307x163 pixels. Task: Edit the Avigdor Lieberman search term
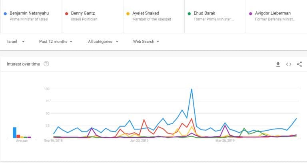point(273,13)
